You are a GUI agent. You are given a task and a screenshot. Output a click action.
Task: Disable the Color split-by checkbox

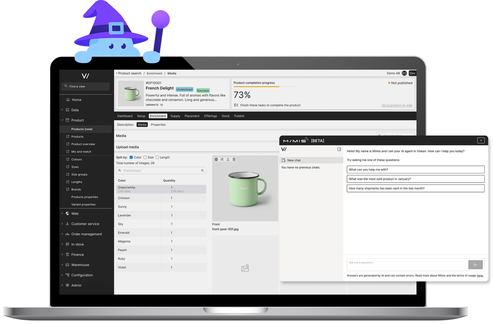131,157
